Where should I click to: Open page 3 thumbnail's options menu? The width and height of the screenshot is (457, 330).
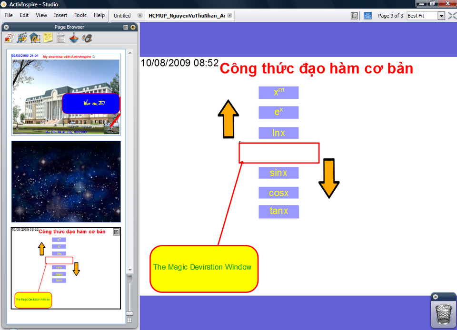click(x=116, y=232)
